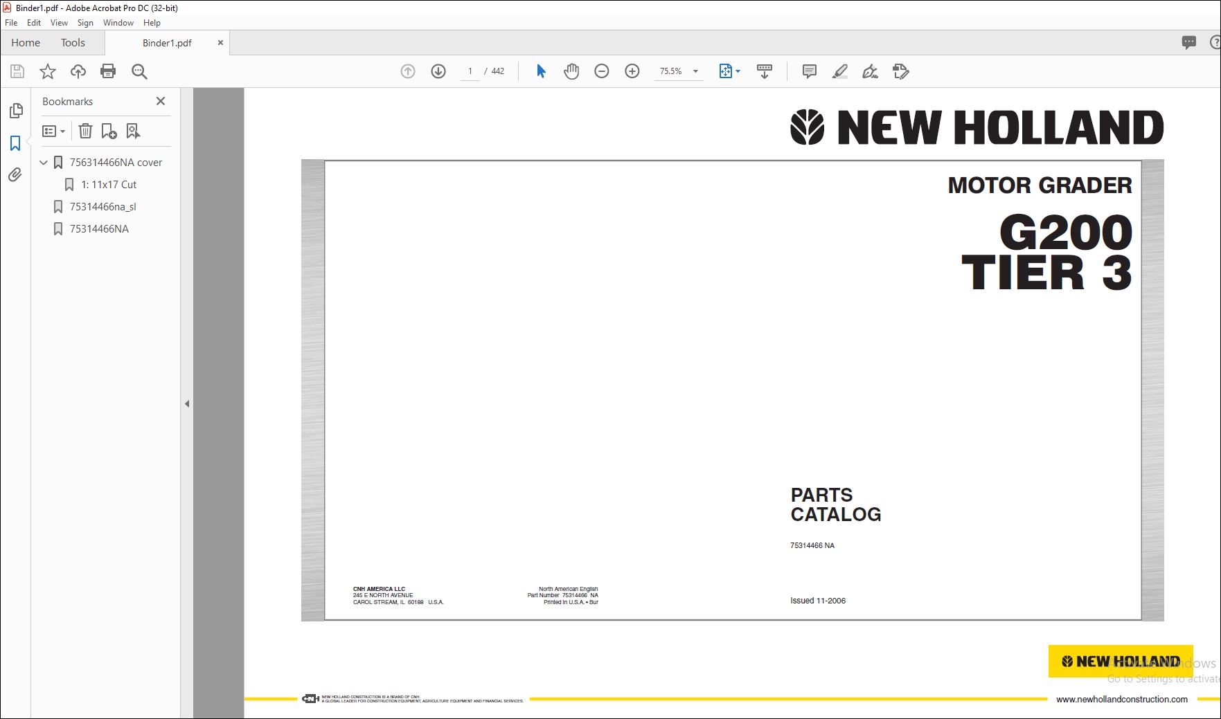Select bookmark 1: 11x17 Cut
Image resolution: width=1221 pixels, height=719 pixels.
109,185
